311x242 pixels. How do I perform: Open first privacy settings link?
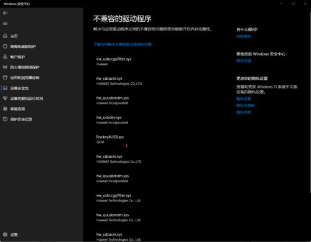(244, 99)
